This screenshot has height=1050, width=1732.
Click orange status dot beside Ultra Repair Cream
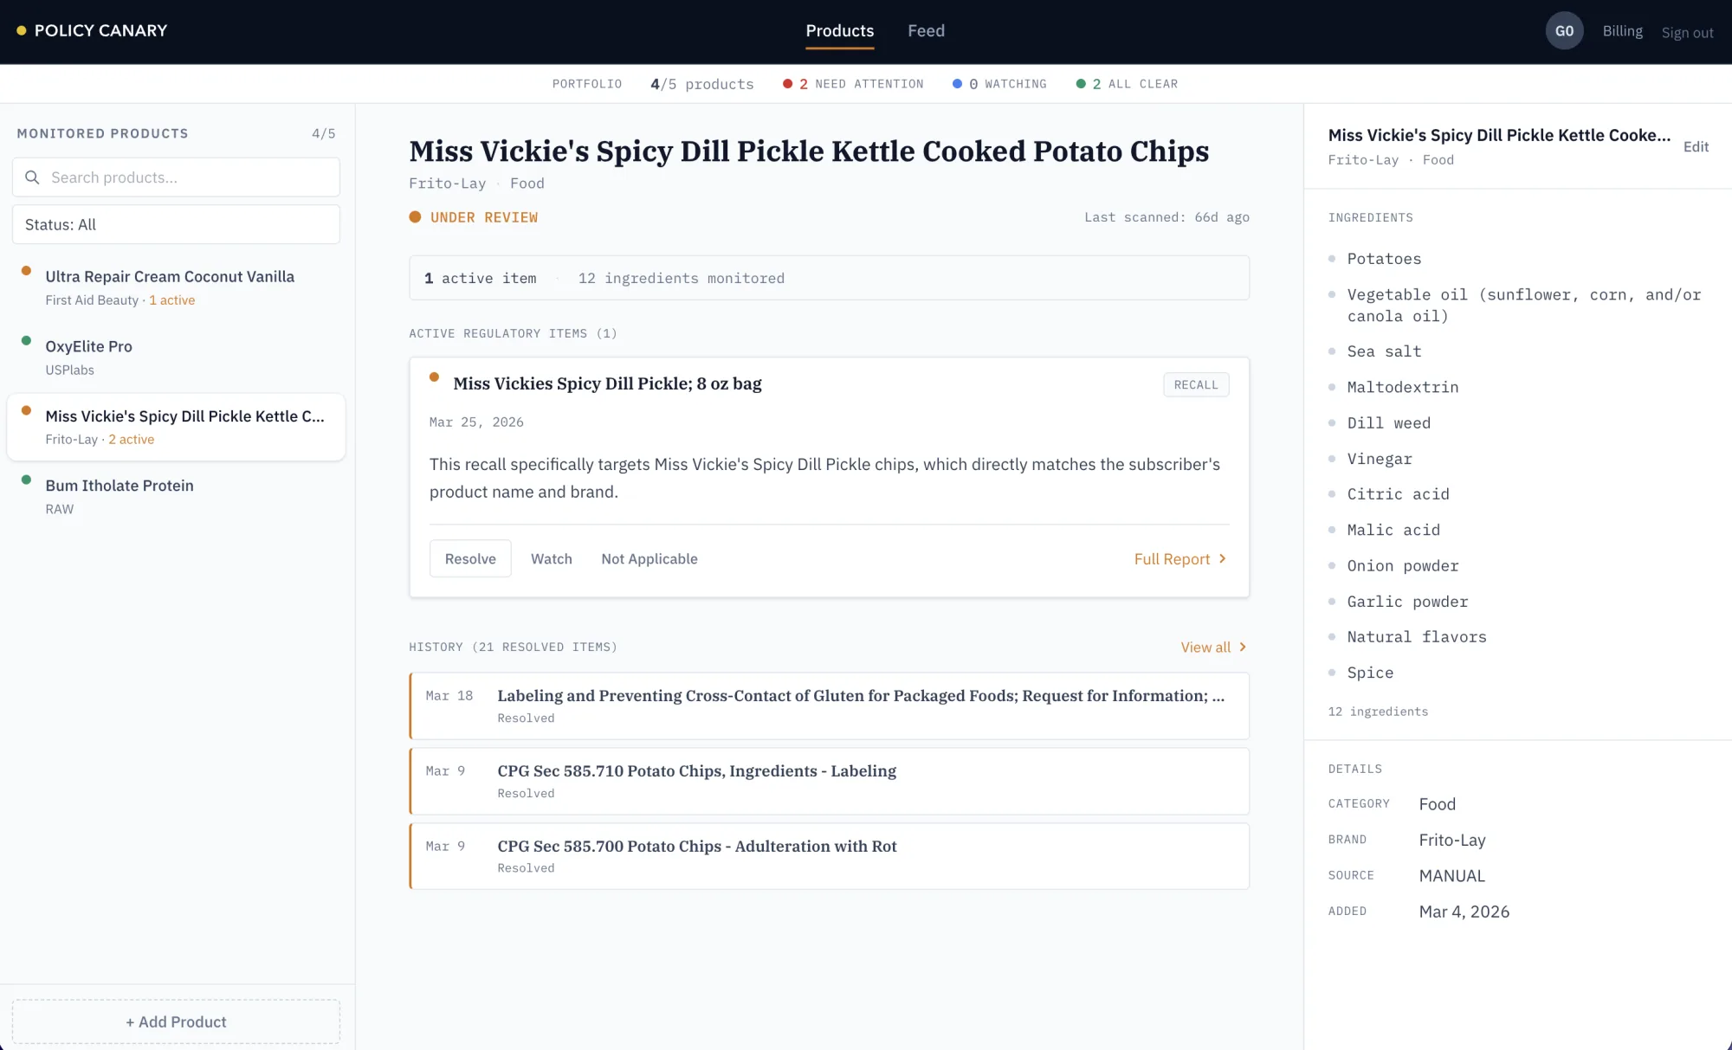pyautogui.click(x=26, y=271)
